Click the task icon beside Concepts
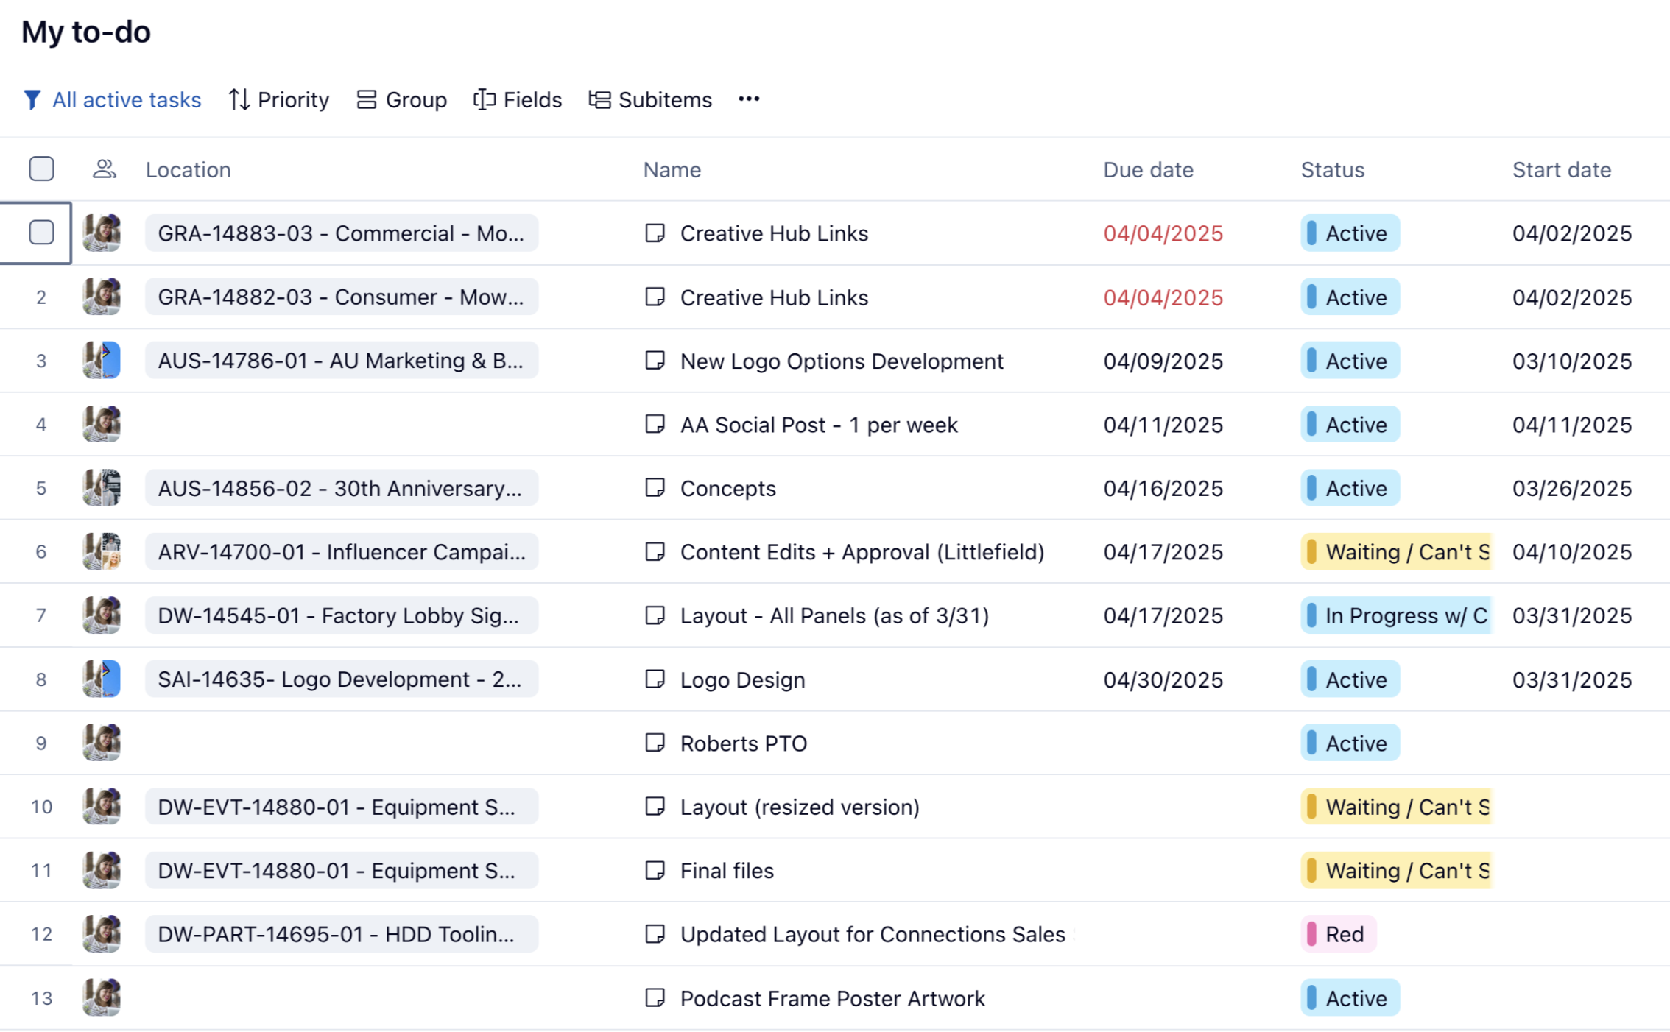 pos(655,488)
